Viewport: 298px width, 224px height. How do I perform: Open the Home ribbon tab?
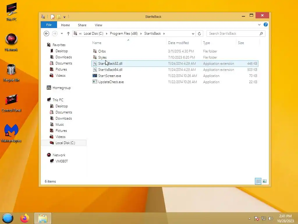65,25
